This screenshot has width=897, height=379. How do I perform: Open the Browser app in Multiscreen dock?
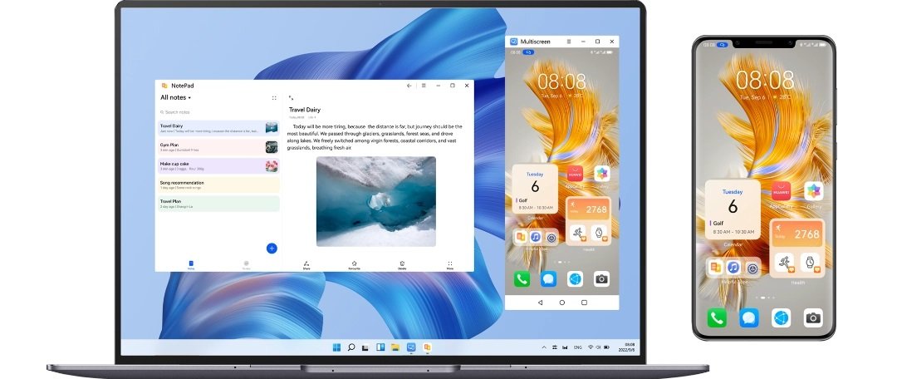pyautogui.click(x=575, y=279)
